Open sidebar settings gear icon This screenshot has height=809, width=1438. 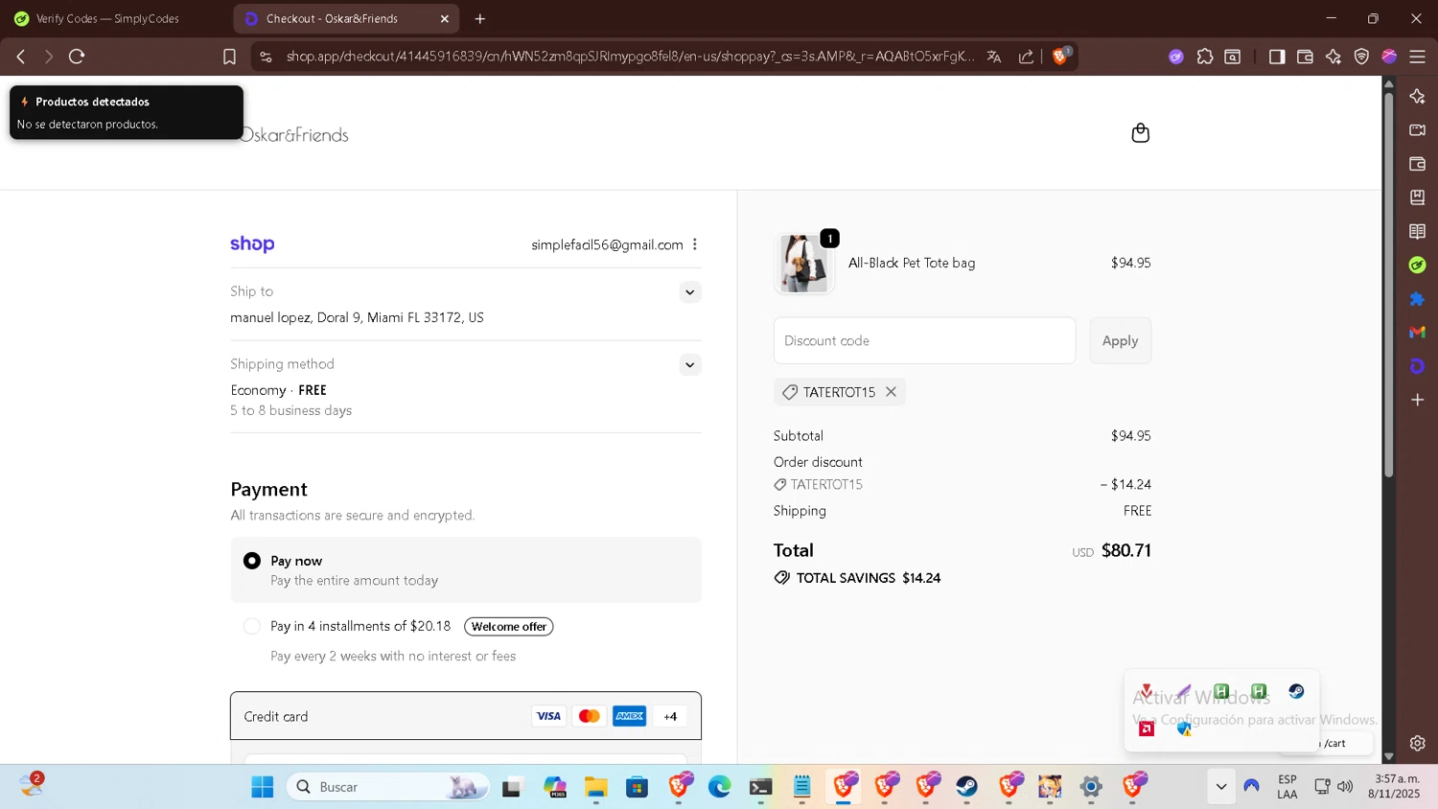pyautogui.click(x=1417, y=743)
